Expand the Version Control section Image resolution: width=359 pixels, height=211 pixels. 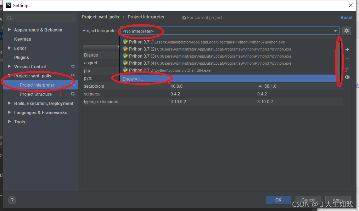click(9, 66)
